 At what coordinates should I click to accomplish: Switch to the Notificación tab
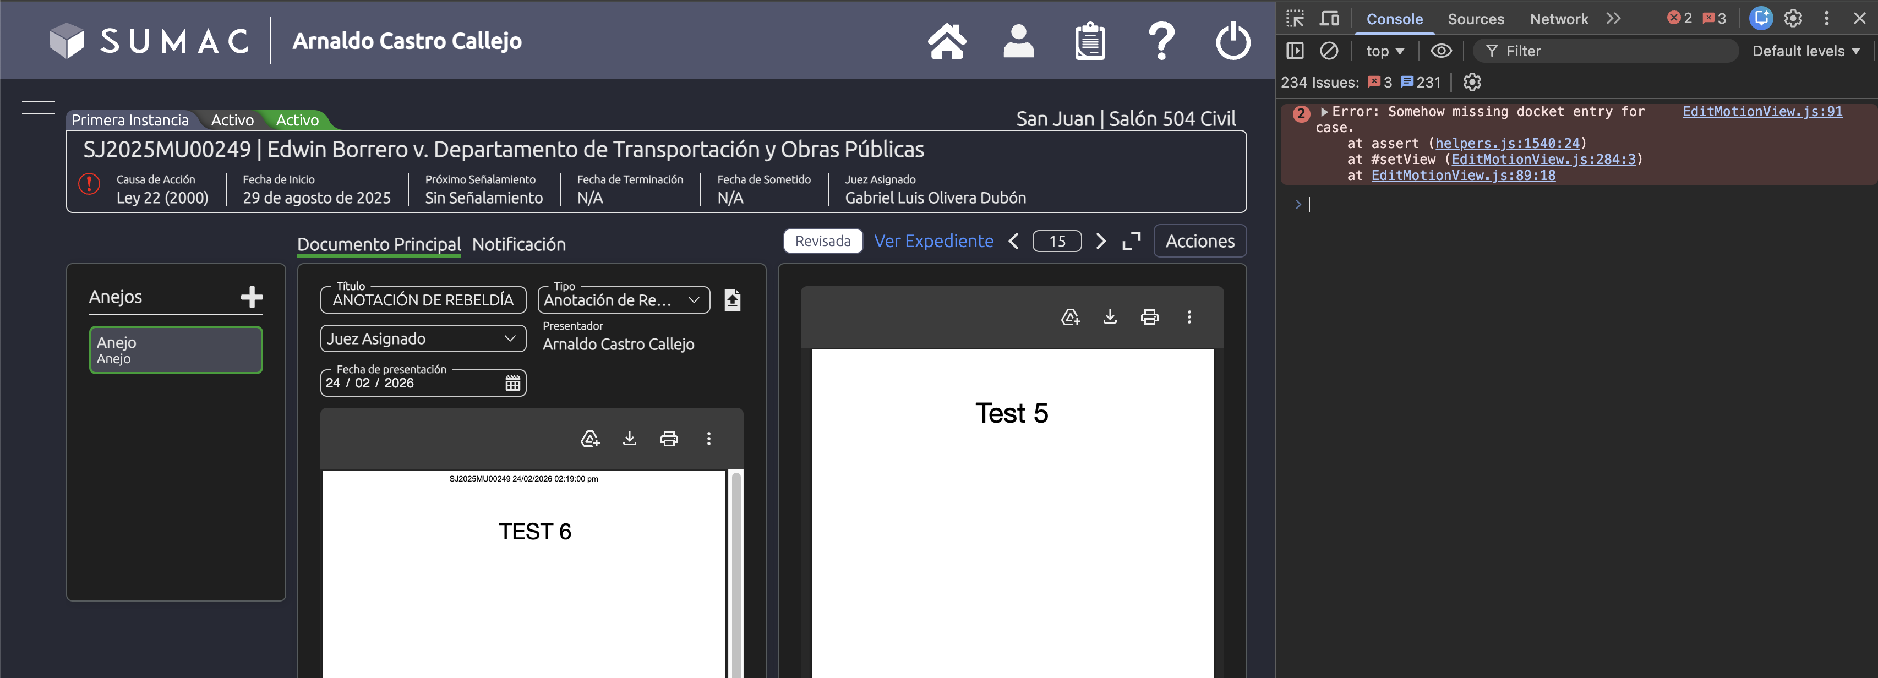point(518,244)
